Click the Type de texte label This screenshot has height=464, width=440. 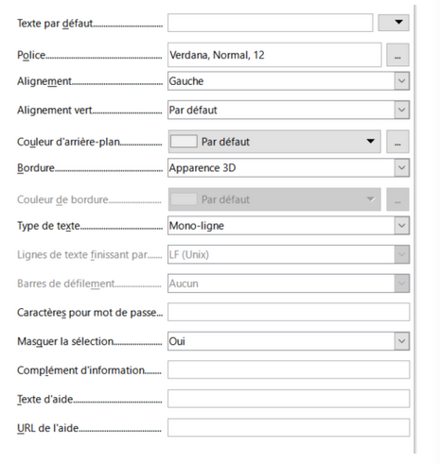(x=48, y=226)
